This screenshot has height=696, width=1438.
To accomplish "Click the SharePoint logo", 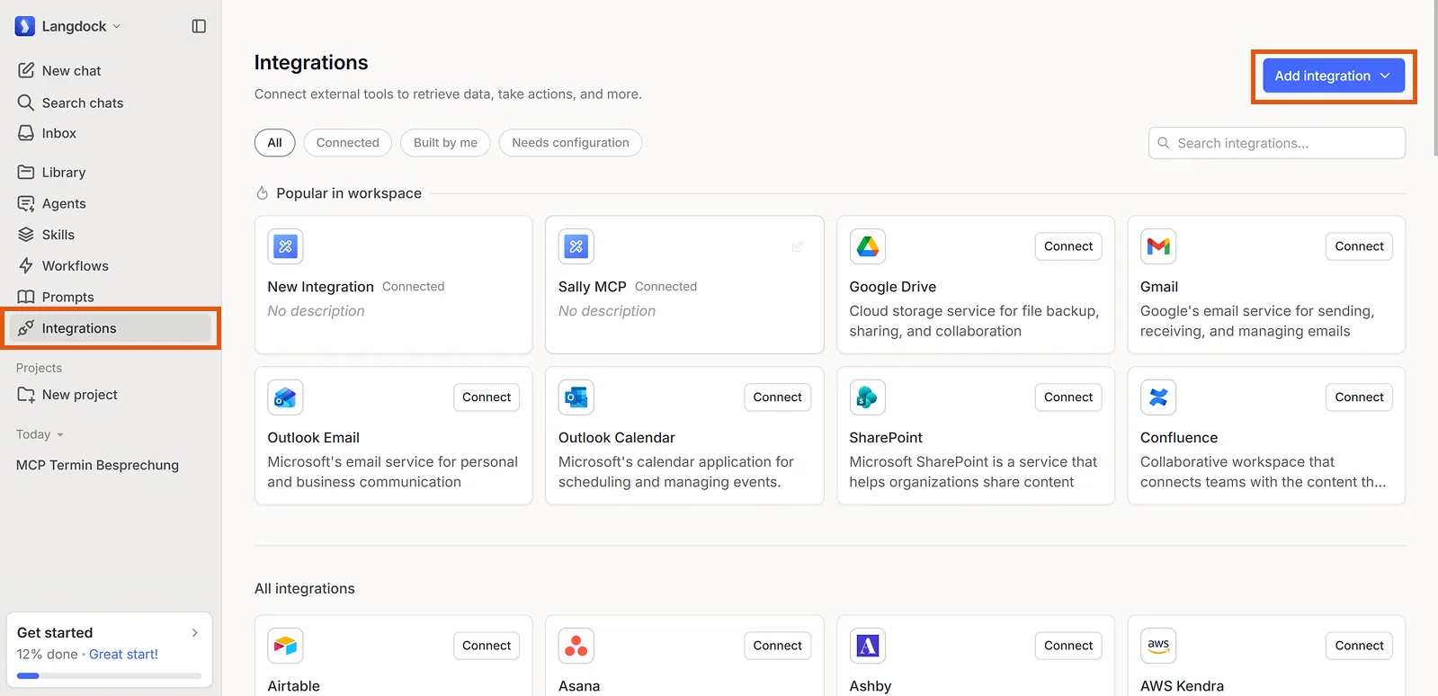I will [867, 397].
